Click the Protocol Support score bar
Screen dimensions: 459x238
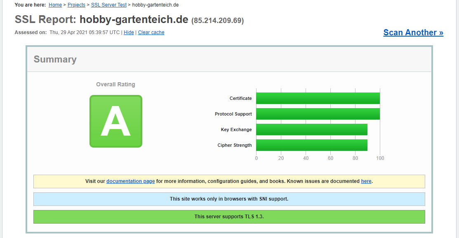318,114
